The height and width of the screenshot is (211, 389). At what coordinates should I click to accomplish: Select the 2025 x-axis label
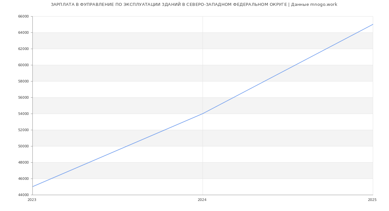tap(372, 200)
